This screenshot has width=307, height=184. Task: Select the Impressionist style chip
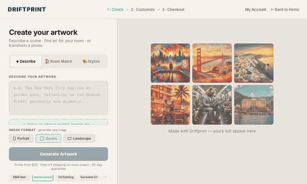[x=43, y=177]
